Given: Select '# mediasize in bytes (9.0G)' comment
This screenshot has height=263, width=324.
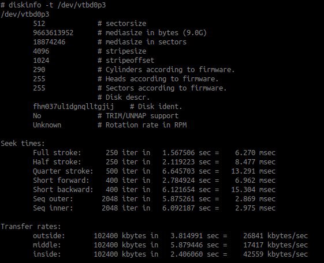Looking at the screenshot, I should 152,33.
